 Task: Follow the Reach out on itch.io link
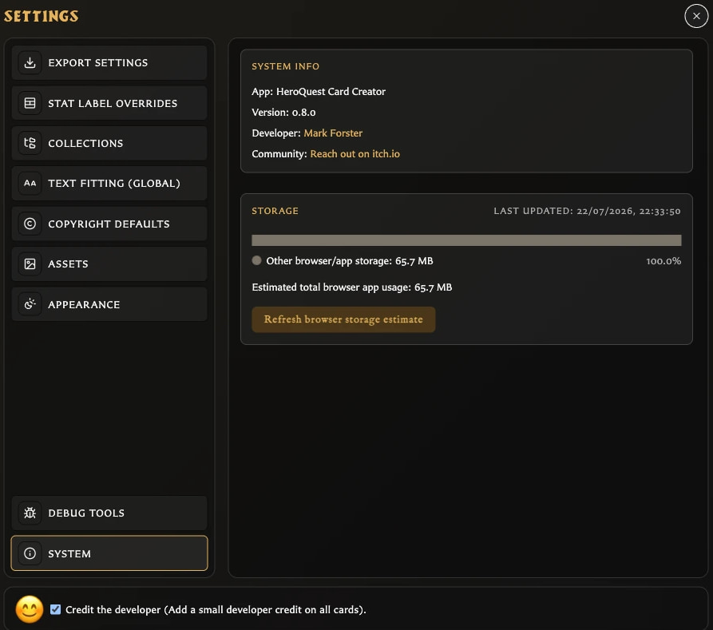click(355, 154)
